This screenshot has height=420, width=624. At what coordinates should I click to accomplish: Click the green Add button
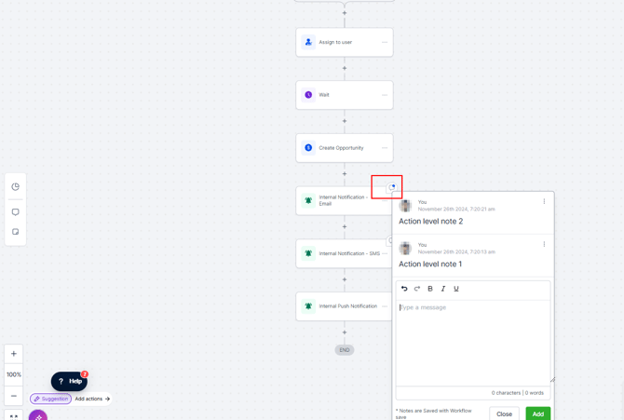tap(538, 413)
